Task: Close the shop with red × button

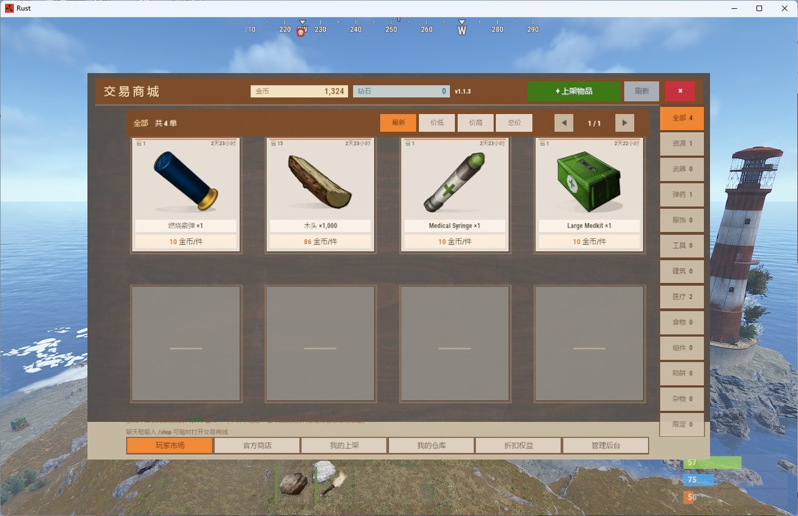Action: tap(680, 91)
